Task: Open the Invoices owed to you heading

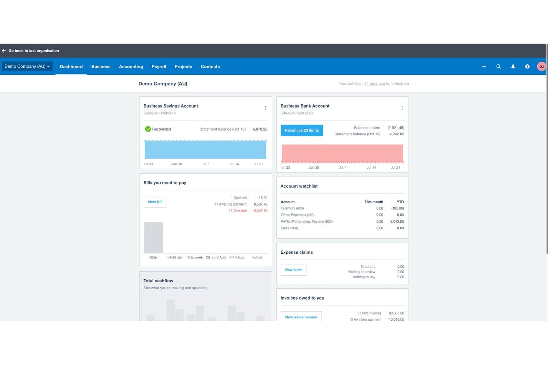Action: click(302, 298)
